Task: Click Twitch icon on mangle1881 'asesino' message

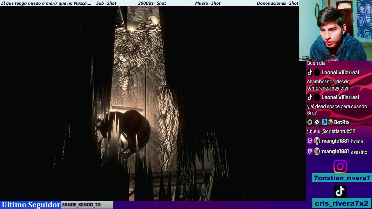Action: [310, 152]
